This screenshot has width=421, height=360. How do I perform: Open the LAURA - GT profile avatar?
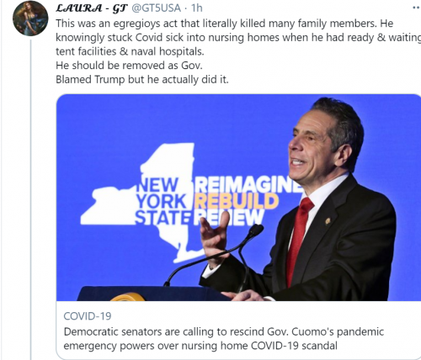pos(30,19)
